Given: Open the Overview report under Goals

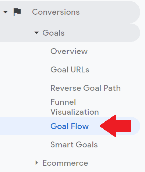Looking at the screenshot, I should tap(69, 51).
